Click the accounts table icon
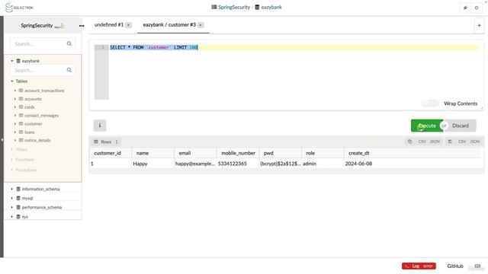The height and width of the screenshot is (274, 488). click(x=21, y=99)
